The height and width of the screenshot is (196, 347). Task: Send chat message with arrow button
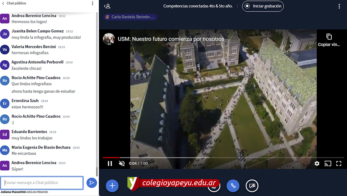point(91,182)
